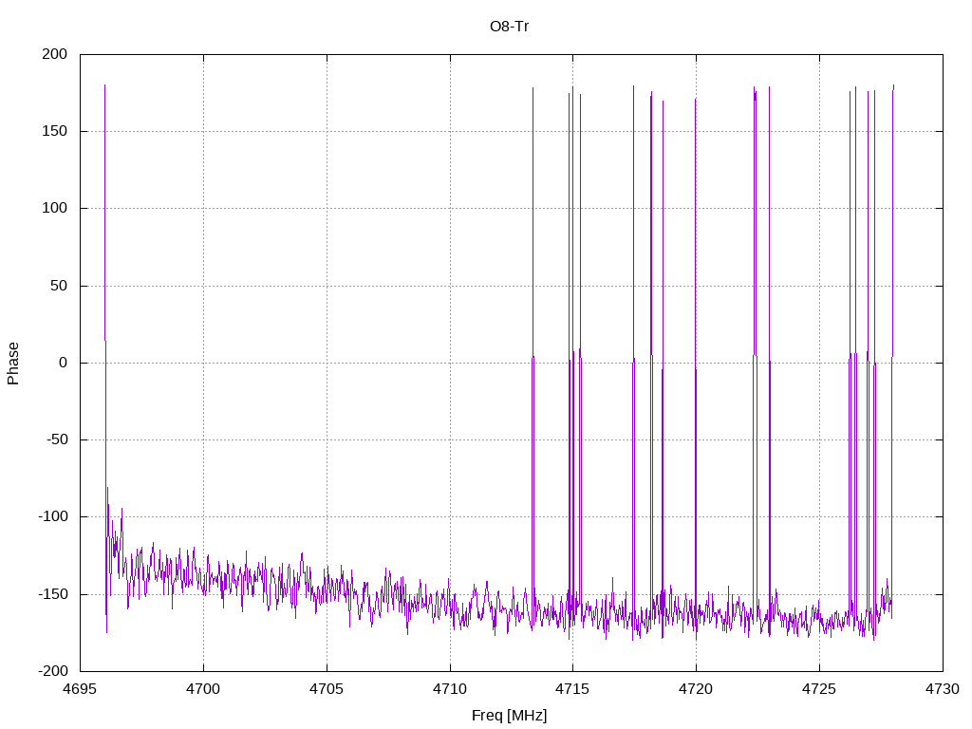The height and width of the screenshot is (729, 972).
Task: Click the x-axis tick label 4720
Action: [696, 689]
